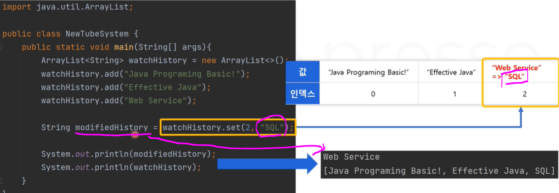Click the 값 header cell in the table
Screen dimensions: 559x193
click(303, 71)
